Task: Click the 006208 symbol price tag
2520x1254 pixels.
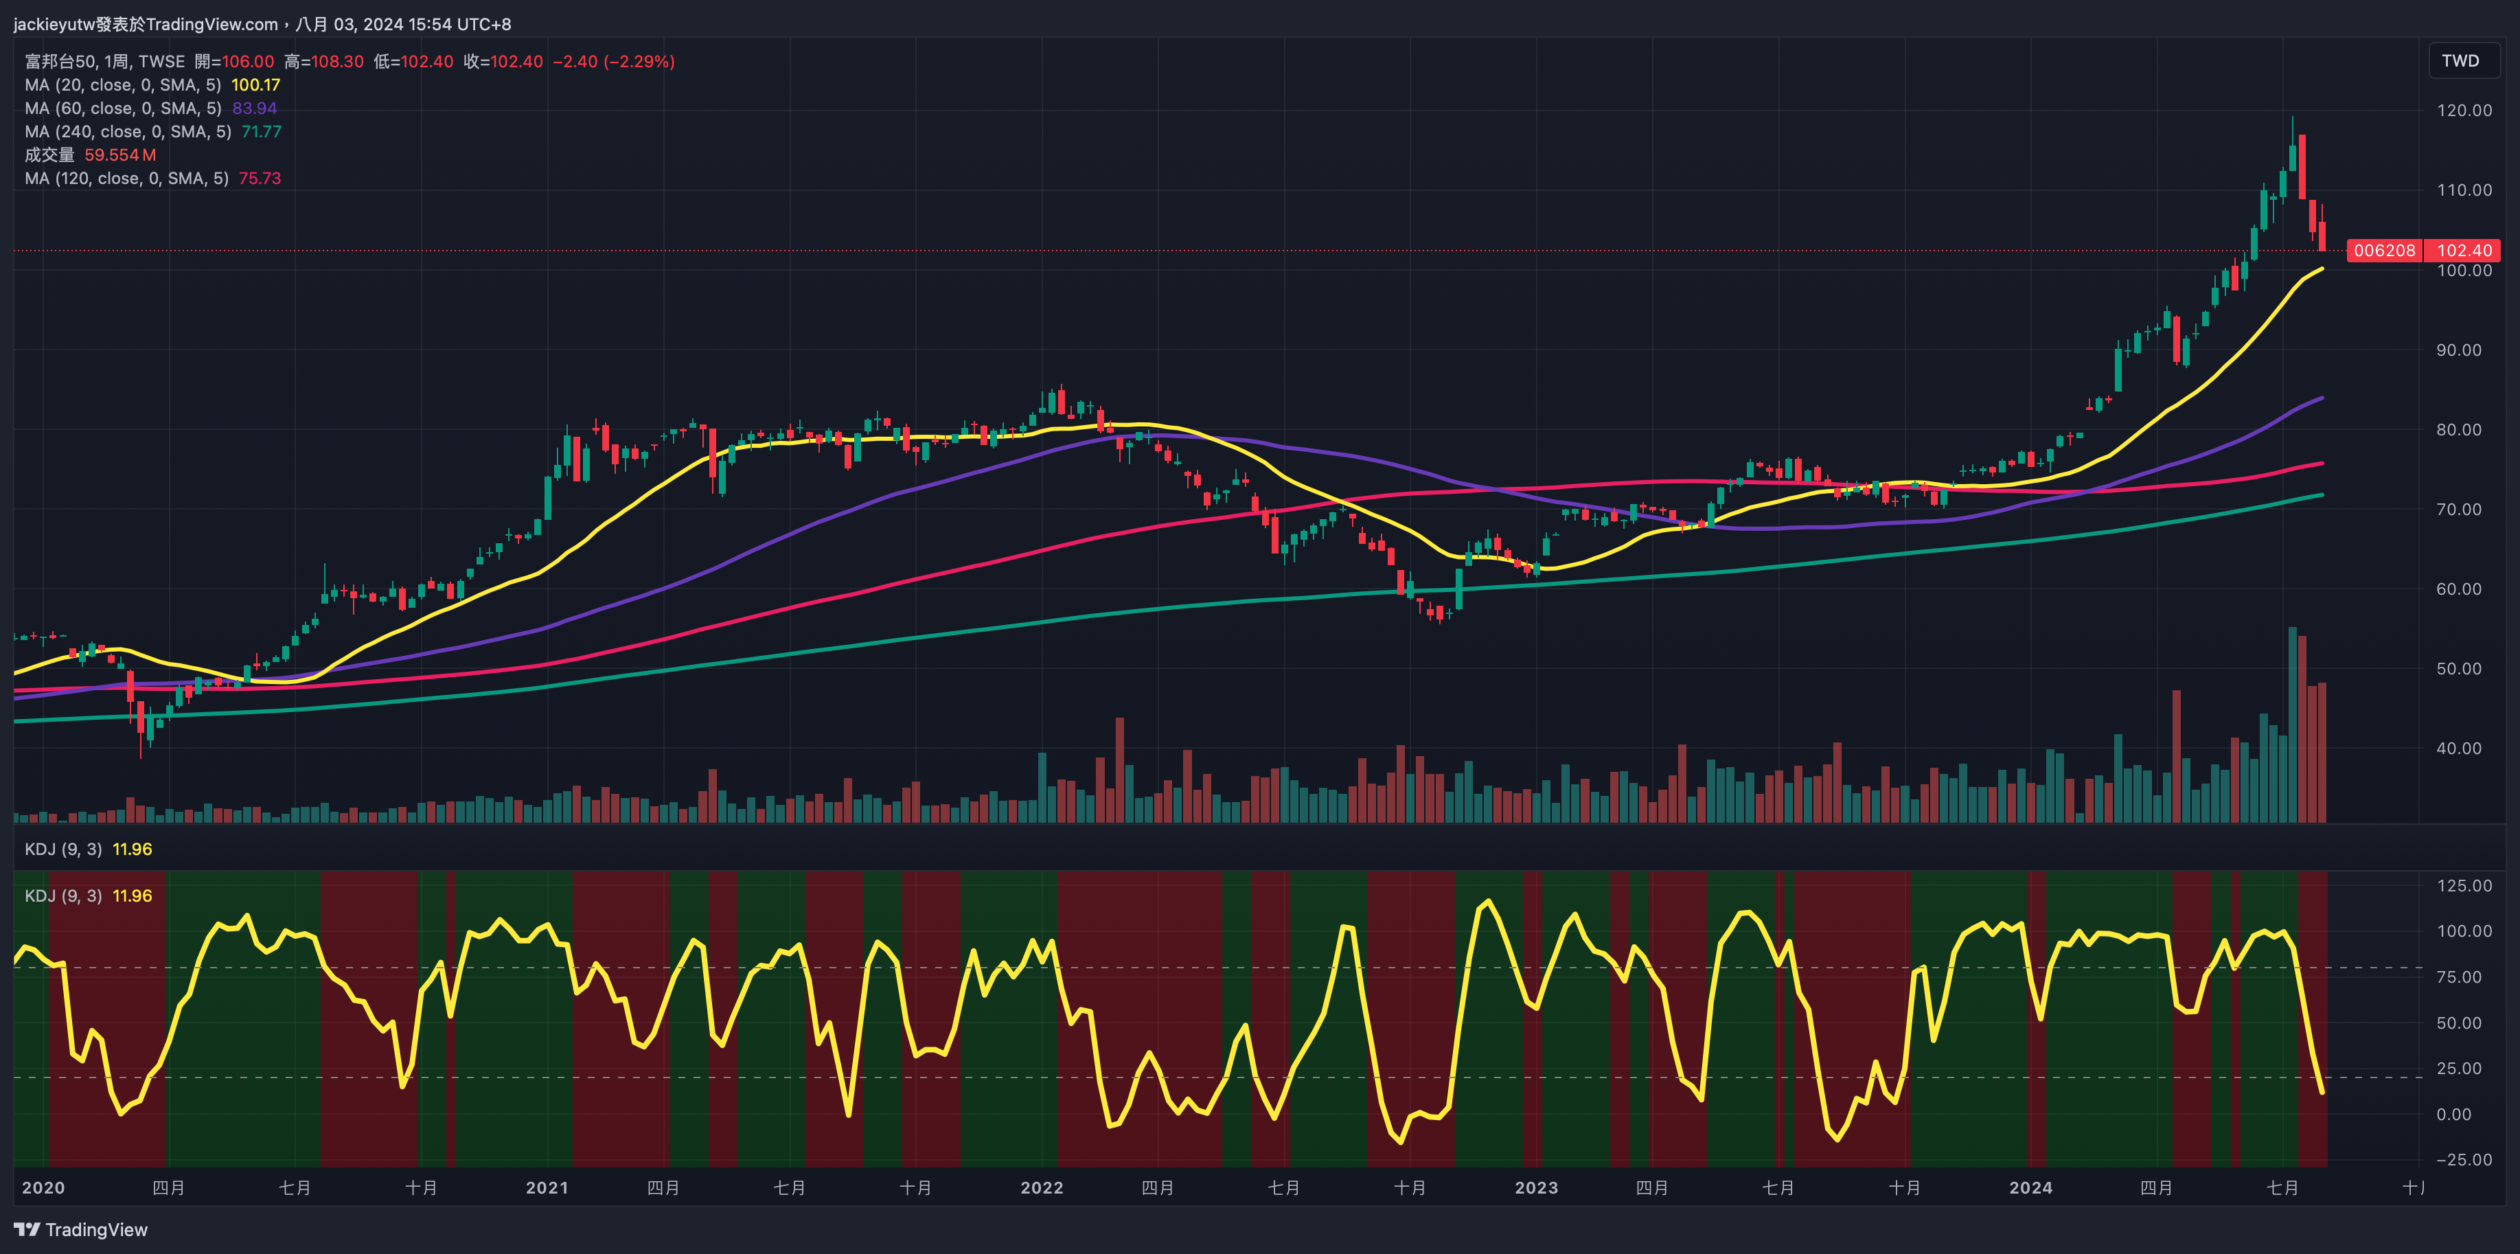Action: [2384, 251]
